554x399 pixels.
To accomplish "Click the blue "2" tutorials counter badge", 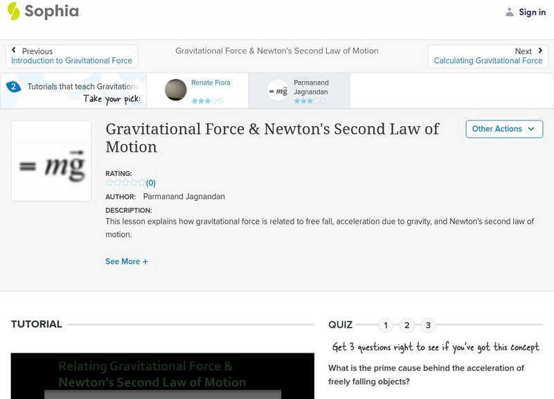I will (x=12, y=86).
